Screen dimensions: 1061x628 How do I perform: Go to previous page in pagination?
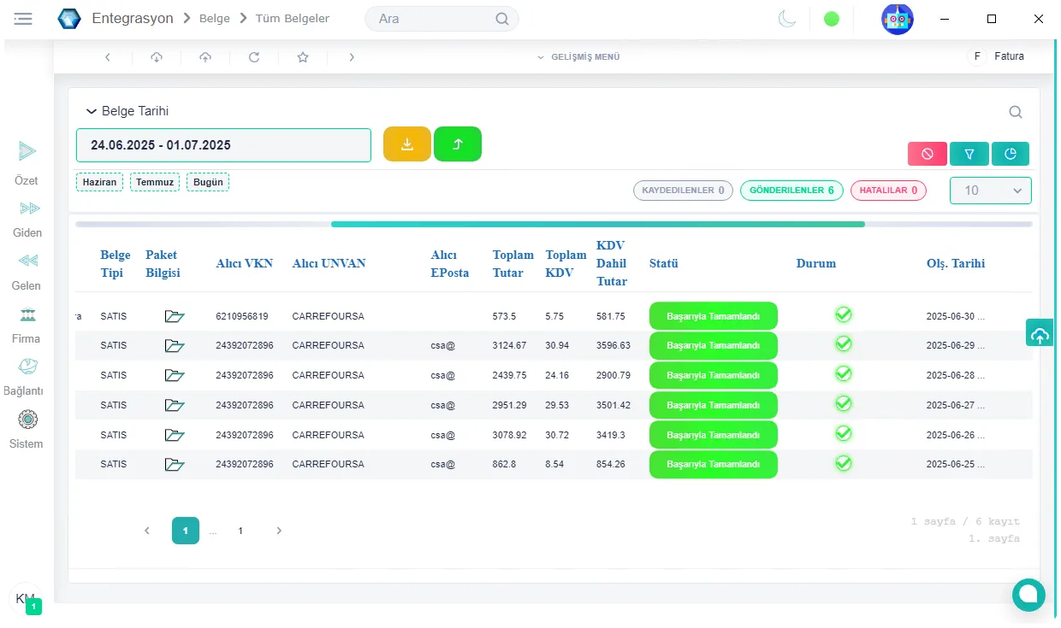tap(147, 531)
